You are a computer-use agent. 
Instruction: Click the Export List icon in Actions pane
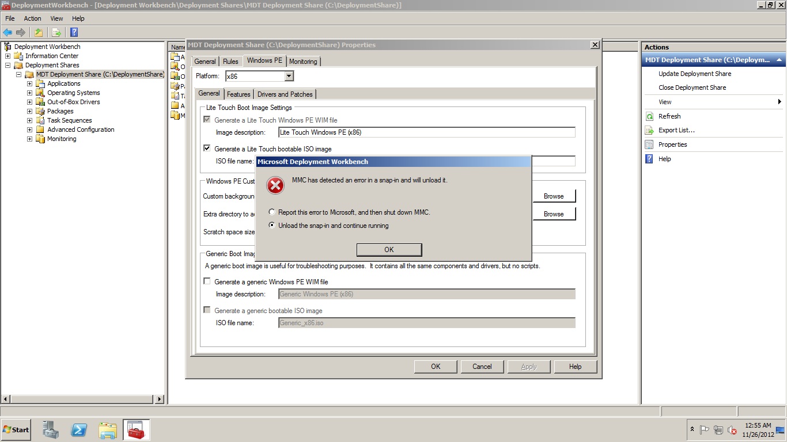[649, 130]
